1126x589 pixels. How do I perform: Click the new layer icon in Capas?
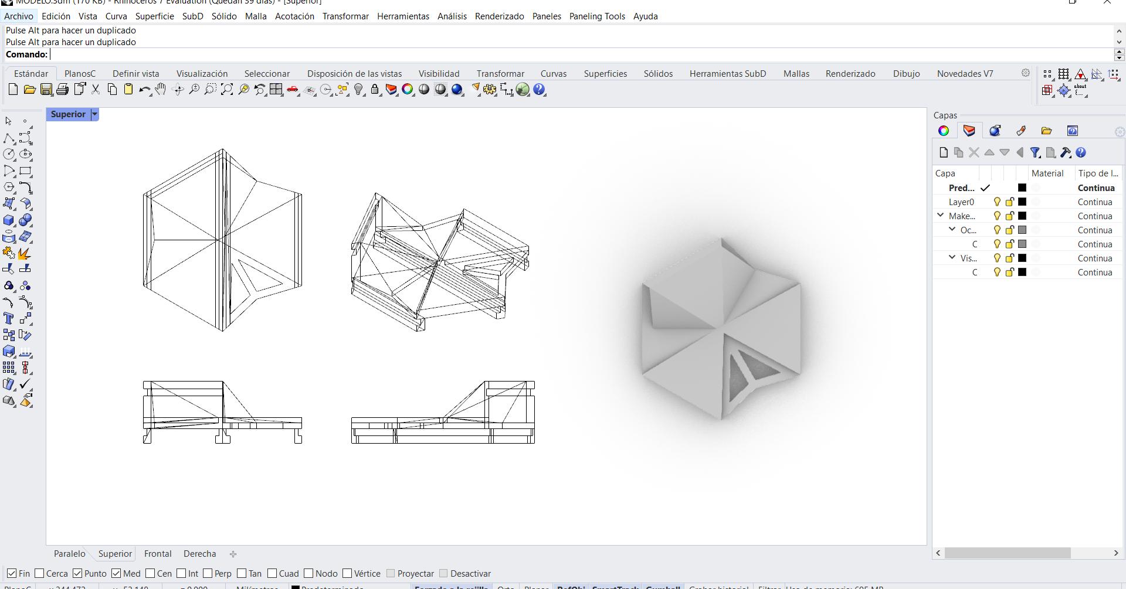(x=944, y=153)
